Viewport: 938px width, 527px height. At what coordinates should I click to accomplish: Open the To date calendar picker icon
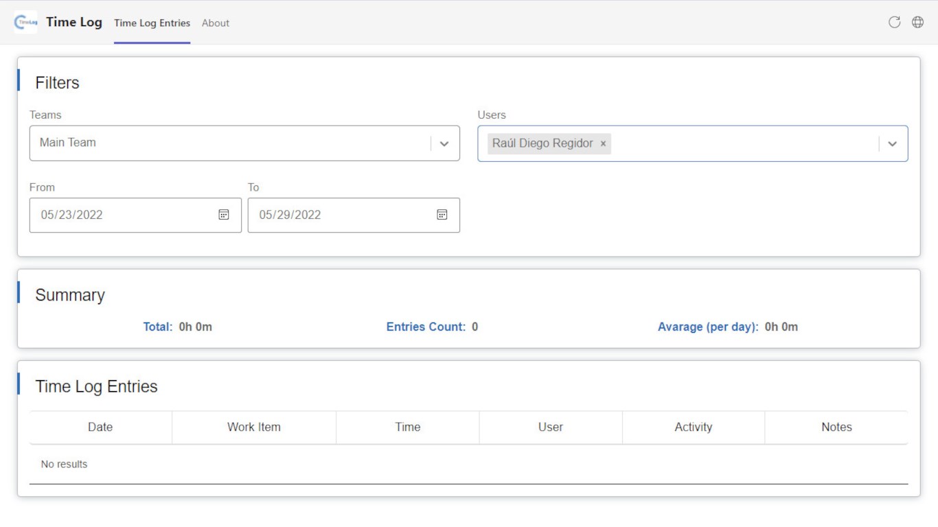tap(442, 215)
